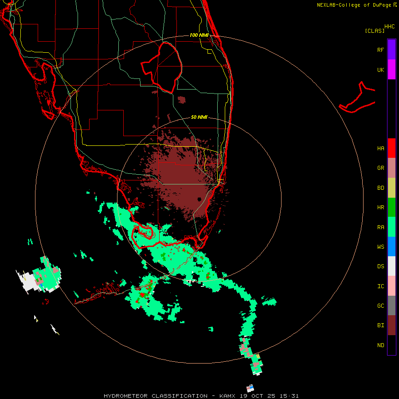Click the GC legend label
The width and height of the screenshot is (399, 399).
380,306
